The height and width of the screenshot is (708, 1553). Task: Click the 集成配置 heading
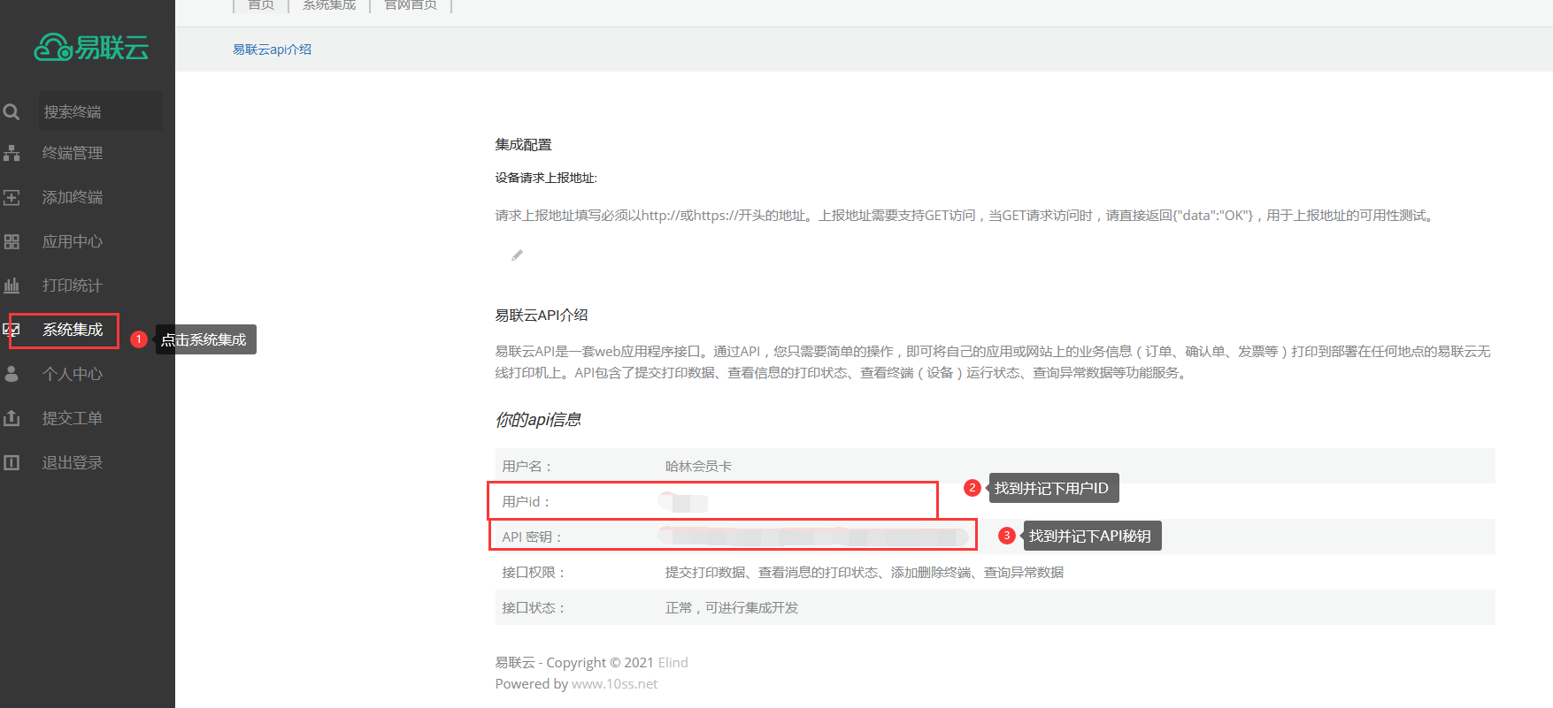(x=523, y=144)
